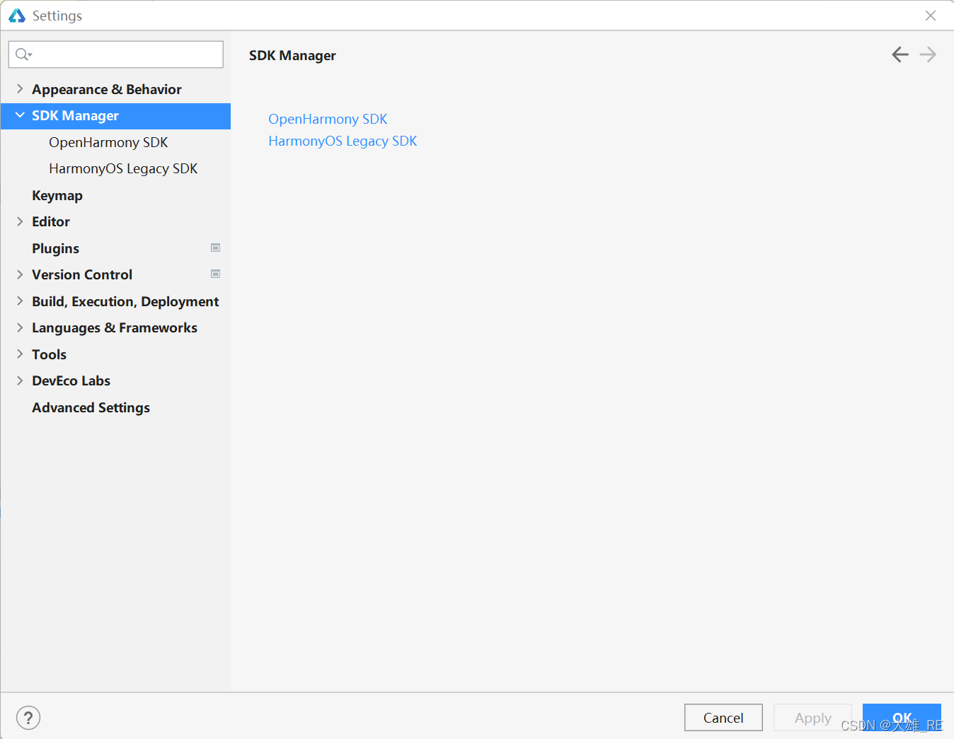
Task: Click the Apply button
Action: pyautogui.click(x=812, y=718)
